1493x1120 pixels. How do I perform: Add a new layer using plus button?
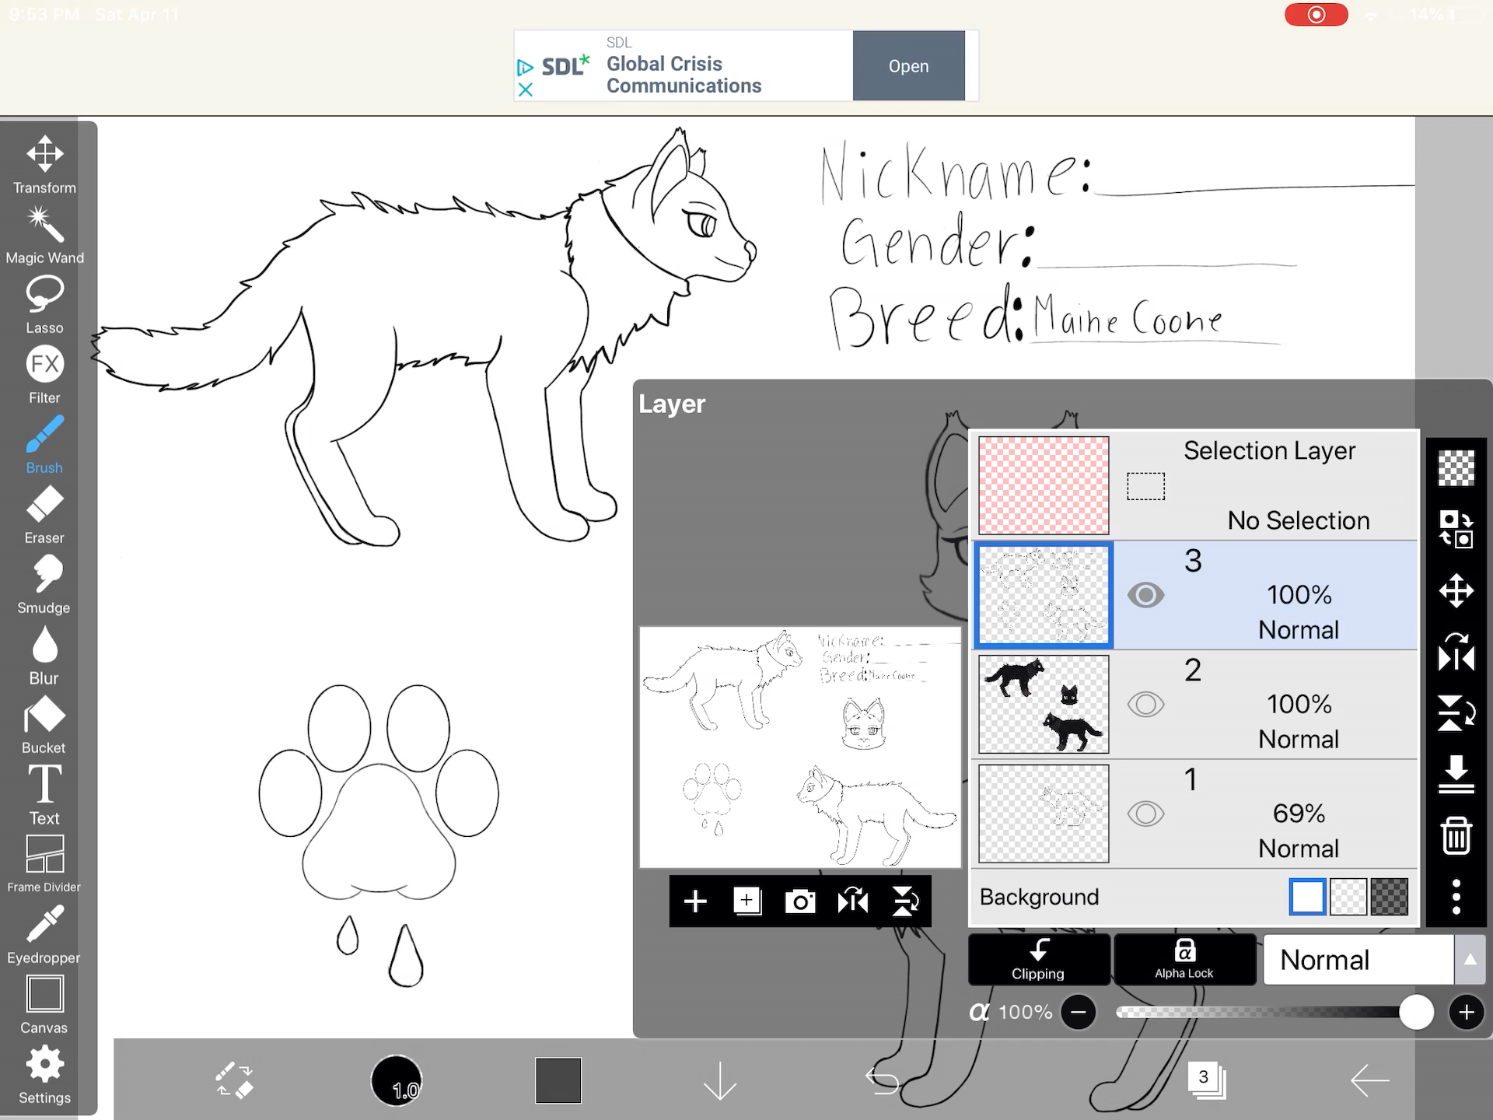coord(696,901)
